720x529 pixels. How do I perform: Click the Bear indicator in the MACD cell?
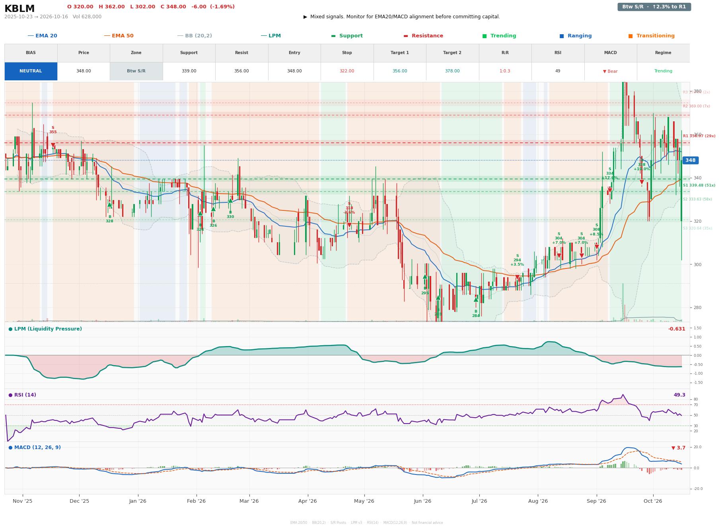tap(610, 71)
